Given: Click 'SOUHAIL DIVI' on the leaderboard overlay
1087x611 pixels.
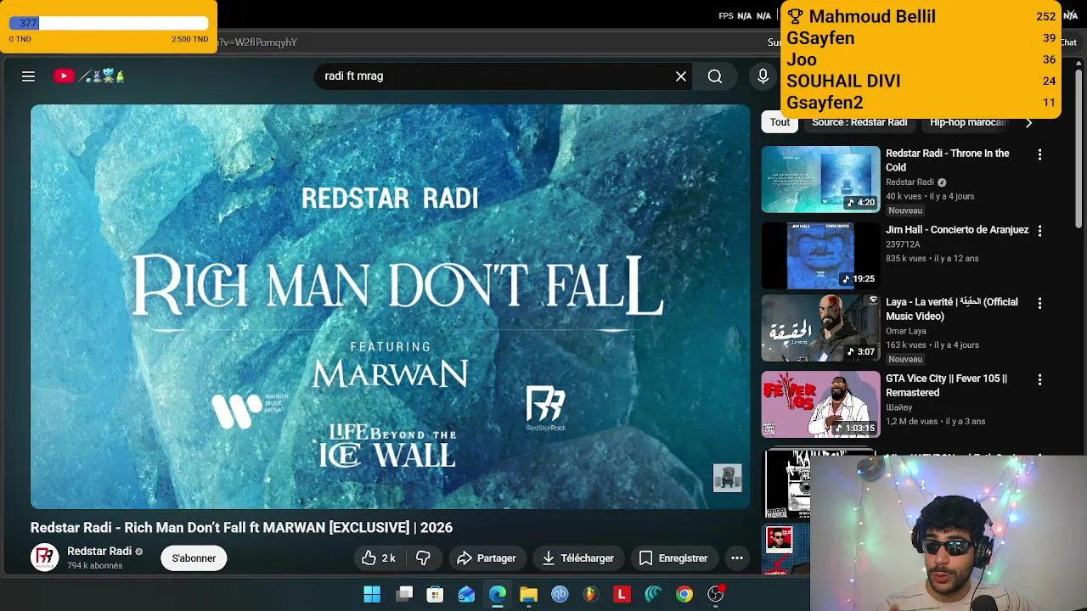Looking at the screenshot, I should [843, 81].
